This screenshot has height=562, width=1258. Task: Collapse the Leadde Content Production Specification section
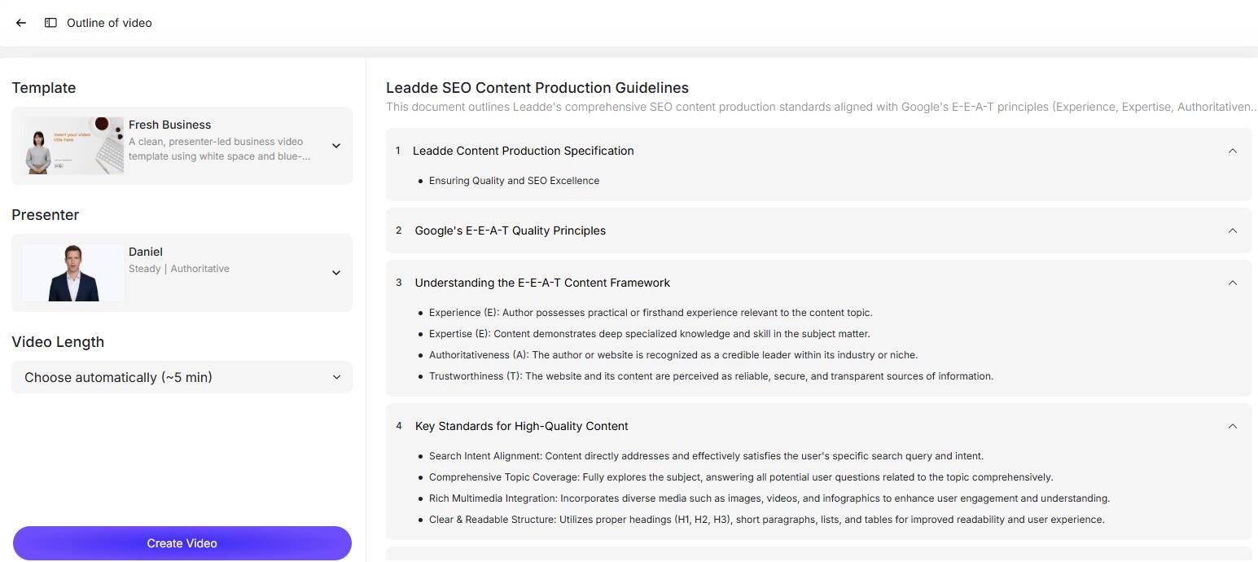point(1232,151)
